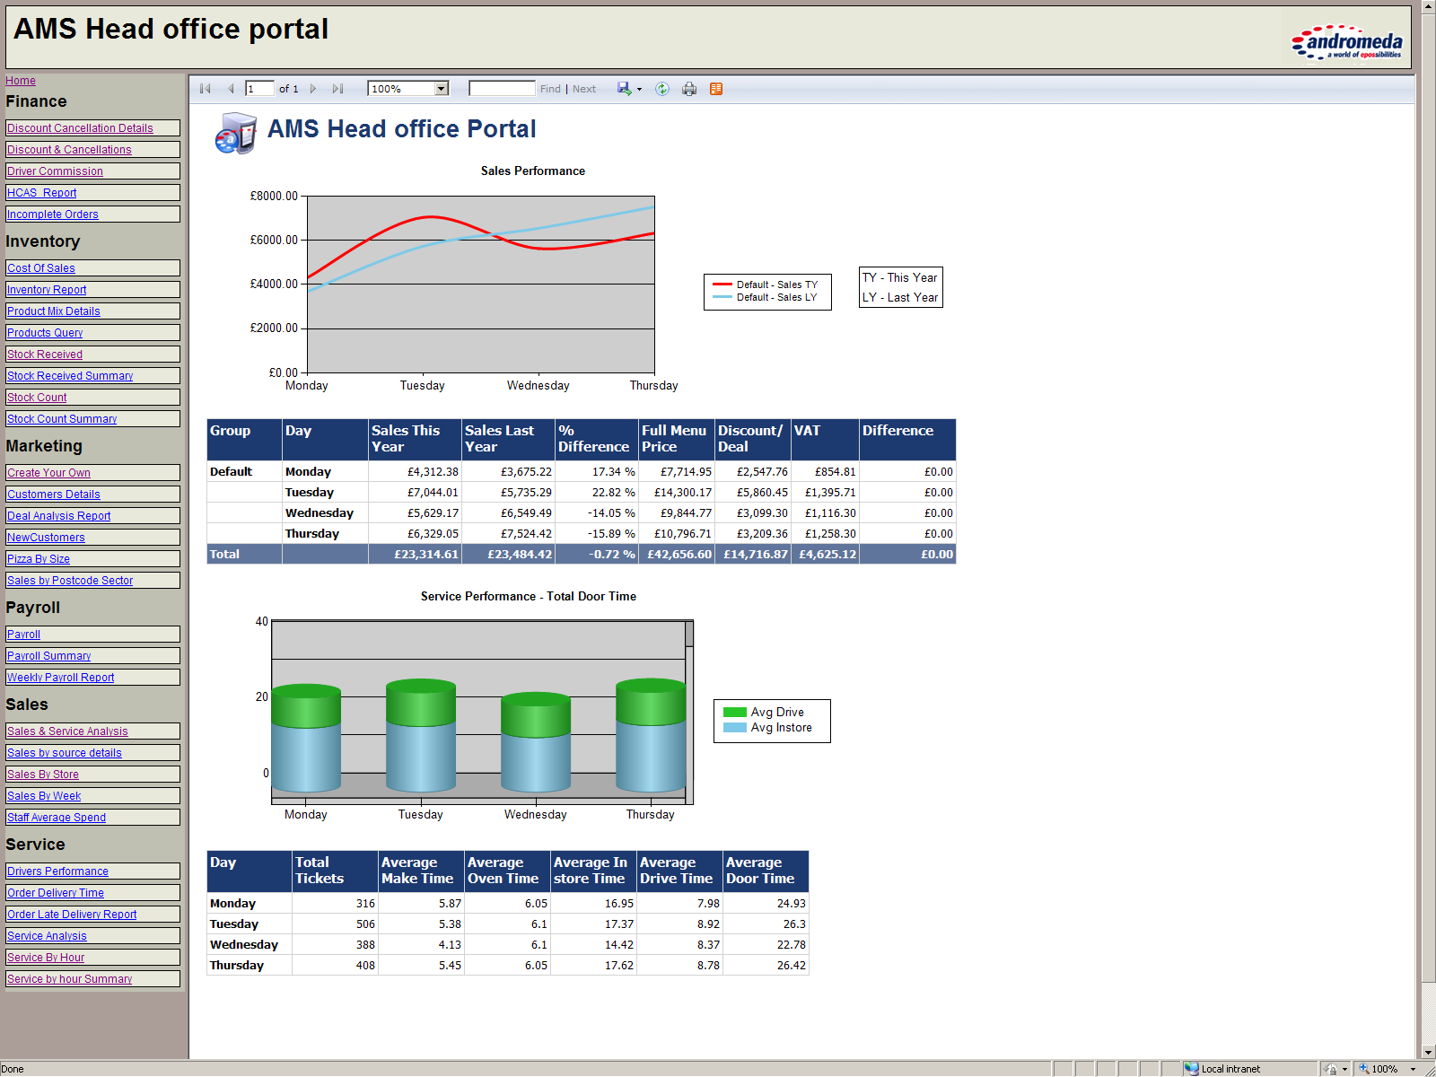The image size is (1436, 1077).
Task: Open the Drivers Performance link
Action: tap(57, 871)
